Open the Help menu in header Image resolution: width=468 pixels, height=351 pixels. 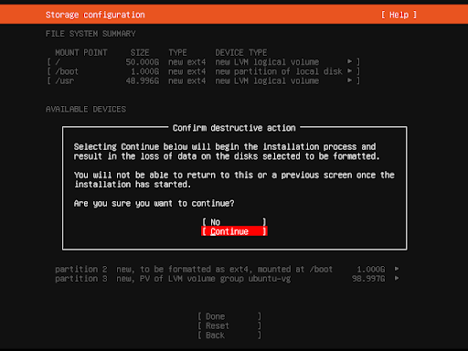[399, 15]
